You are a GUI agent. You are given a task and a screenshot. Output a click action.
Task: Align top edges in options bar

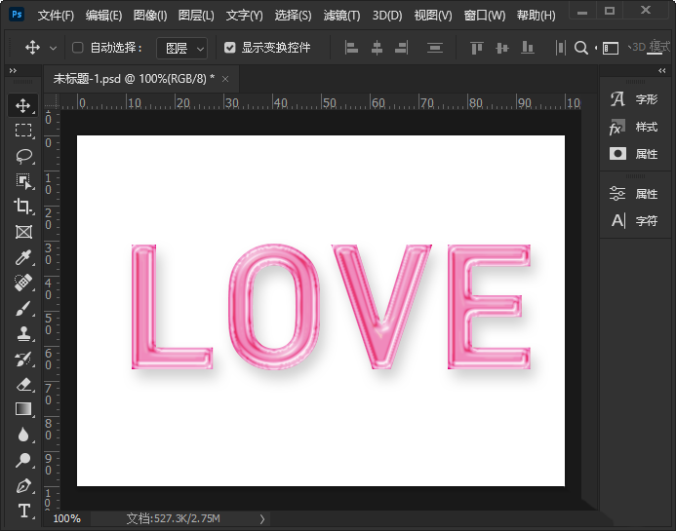pyautogui.click(x=476, y=48)
